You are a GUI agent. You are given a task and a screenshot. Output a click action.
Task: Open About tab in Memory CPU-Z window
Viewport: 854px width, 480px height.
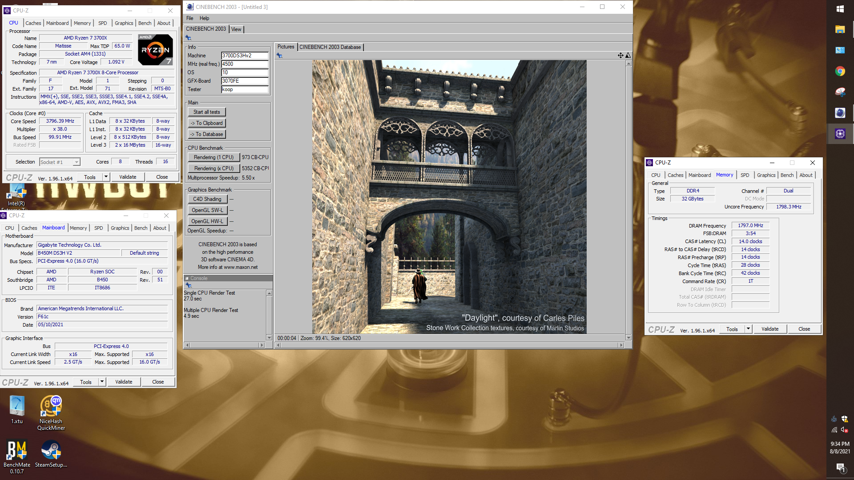coord(806,175)
